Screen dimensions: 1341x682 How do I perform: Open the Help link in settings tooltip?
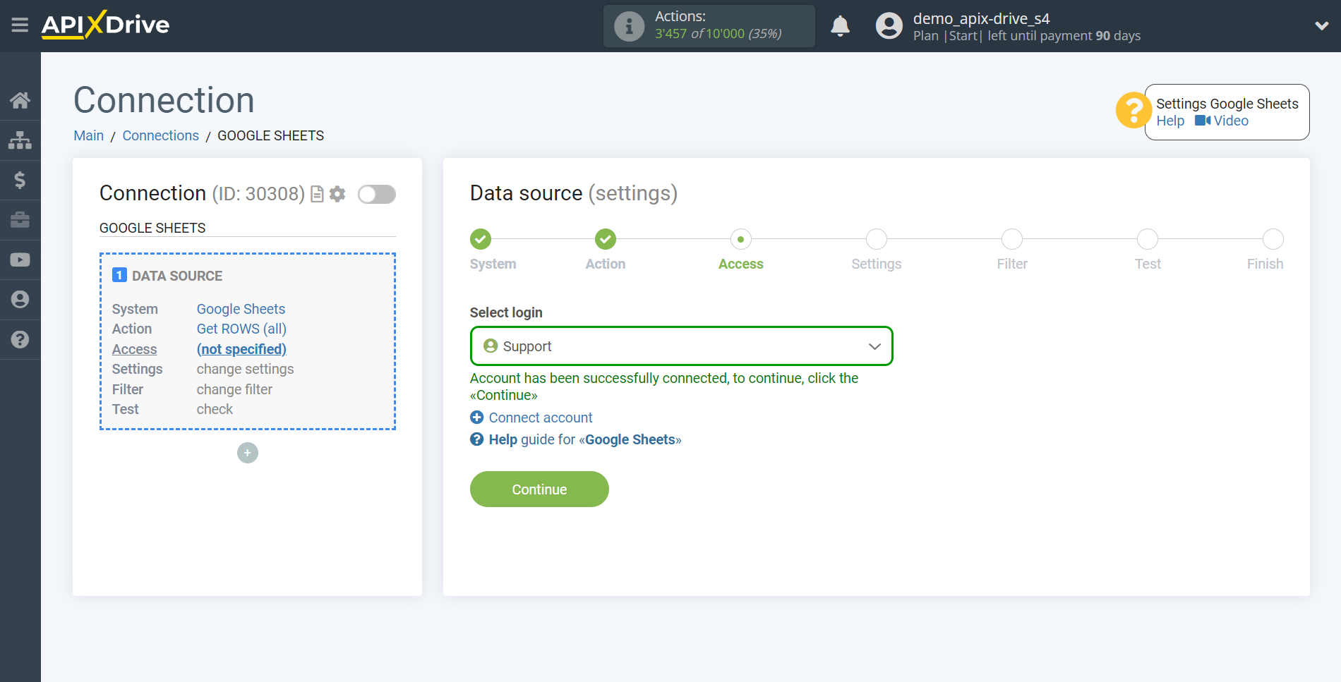tap(1170, 121)
